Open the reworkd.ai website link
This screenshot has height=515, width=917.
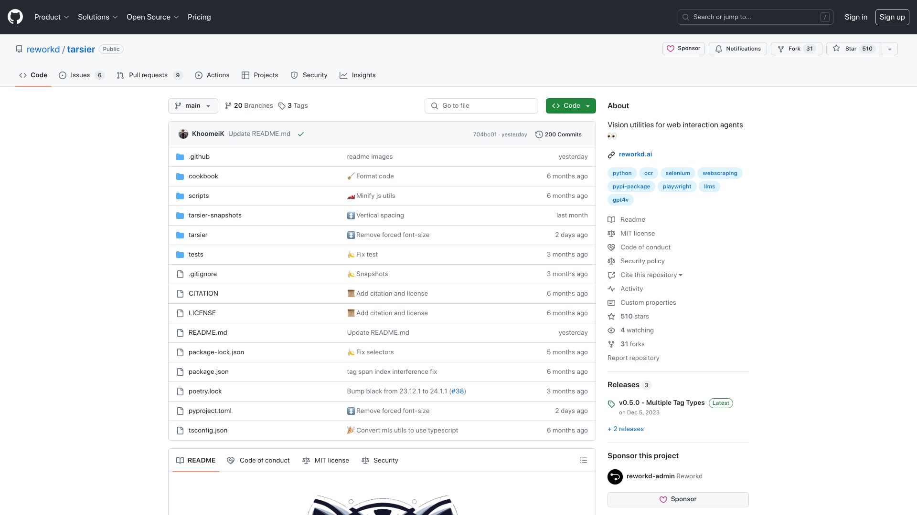(x=635, y=154)
